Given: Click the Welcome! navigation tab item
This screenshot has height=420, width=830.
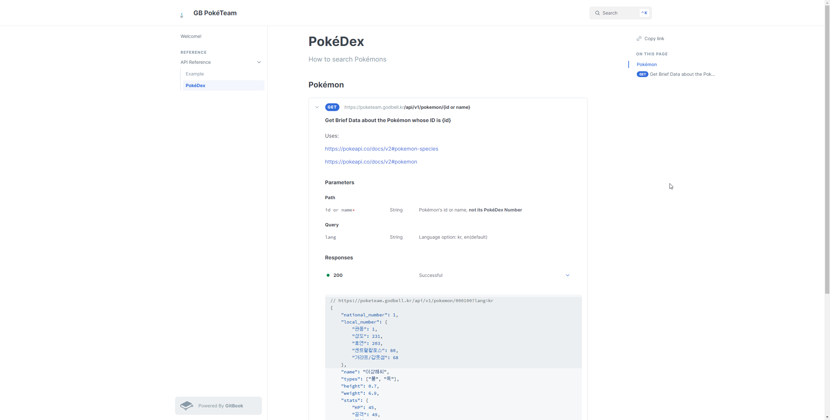Looking at the screenshot, I should [191, 36].
